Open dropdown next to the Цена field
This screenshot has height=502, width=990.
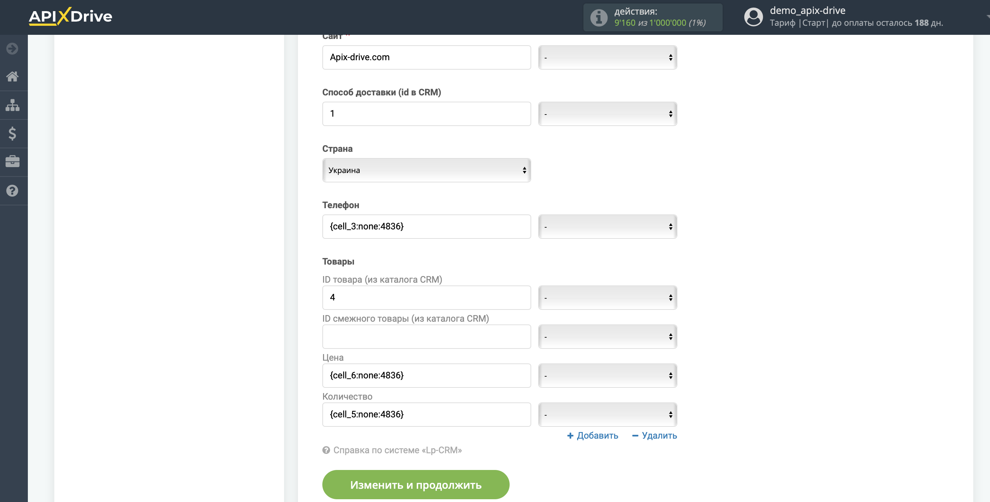(x=607, y=376)
